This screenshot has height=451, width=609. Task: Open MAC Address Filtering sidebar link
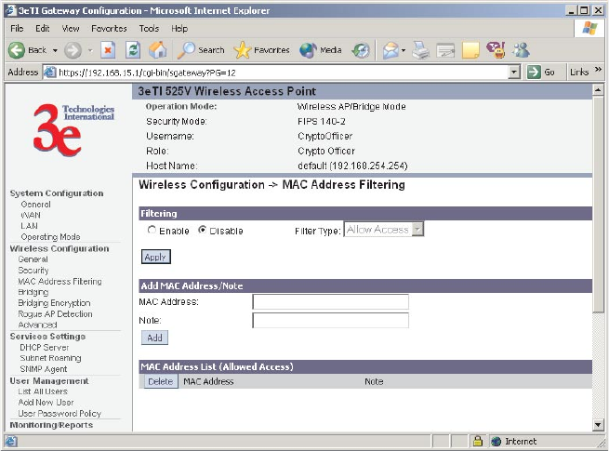pyautogui.click(x=60, y=281)
